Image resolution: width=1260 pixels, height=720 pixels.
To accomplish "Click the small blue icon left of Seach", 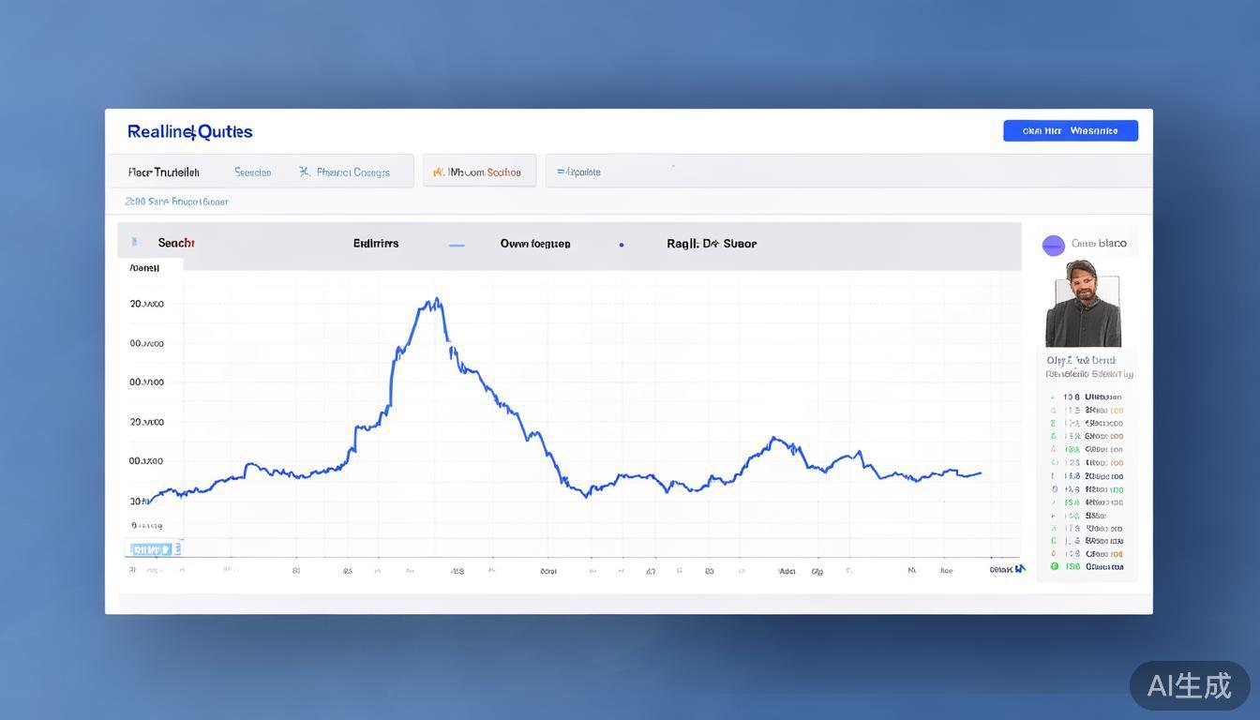I will click(x=134, y=243).
